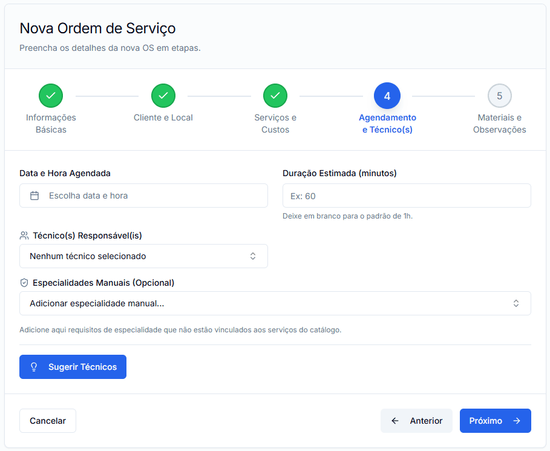Open the Adicionar especialidade manual dropdown

tap(275, 303)
